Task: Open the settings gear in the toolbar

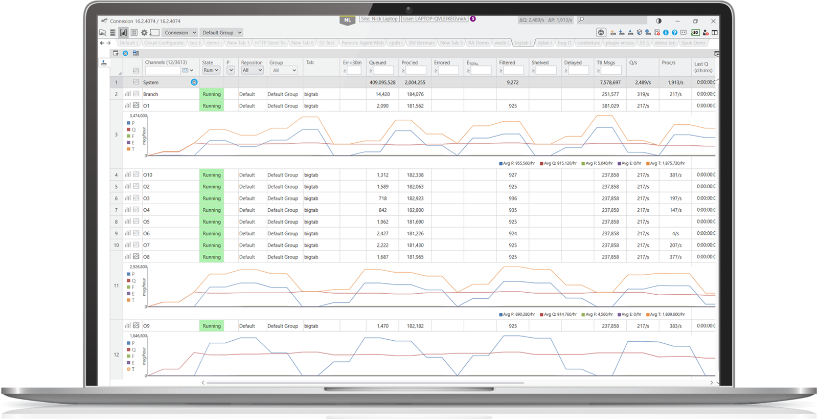Action: [x=144, y=33]
